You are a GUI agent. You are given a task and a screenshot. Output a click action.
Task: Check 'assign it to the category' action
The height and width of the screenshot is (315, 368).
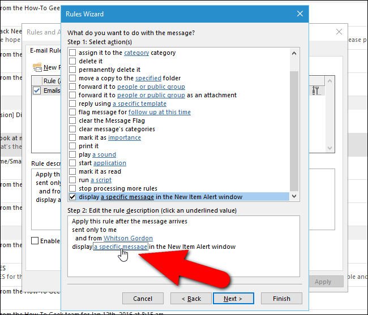tap(72, 53)
